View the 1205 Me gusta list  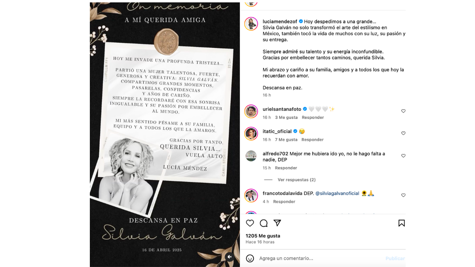pyautogui.click(x=263, y=236)
